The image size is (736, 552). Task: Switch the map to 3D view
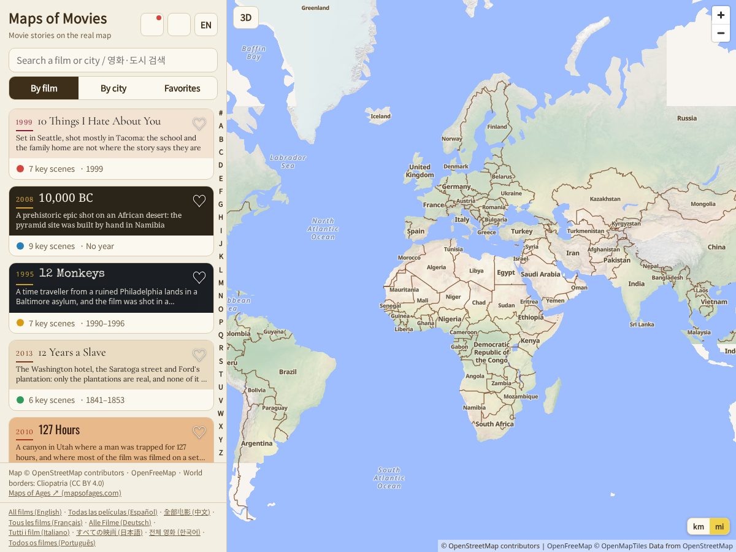pos(246,18)
